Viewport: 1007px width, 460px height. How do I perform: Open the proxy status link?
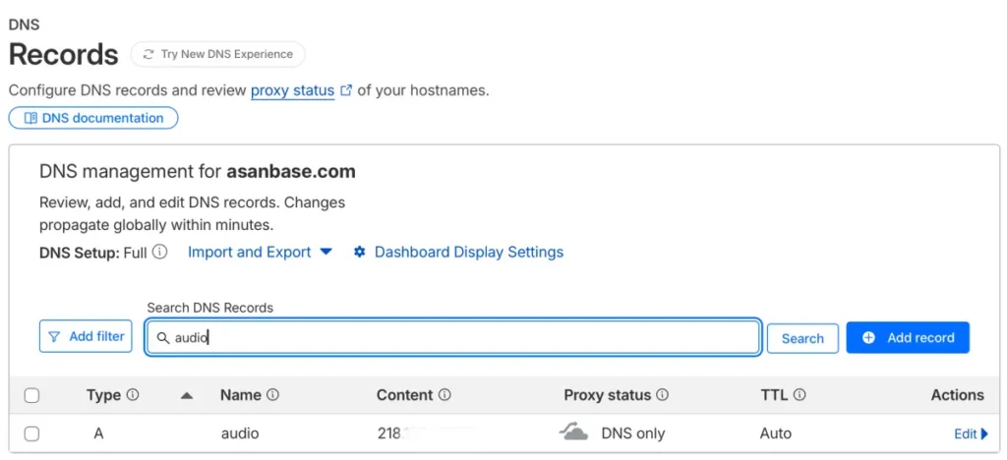coord(292,90)
